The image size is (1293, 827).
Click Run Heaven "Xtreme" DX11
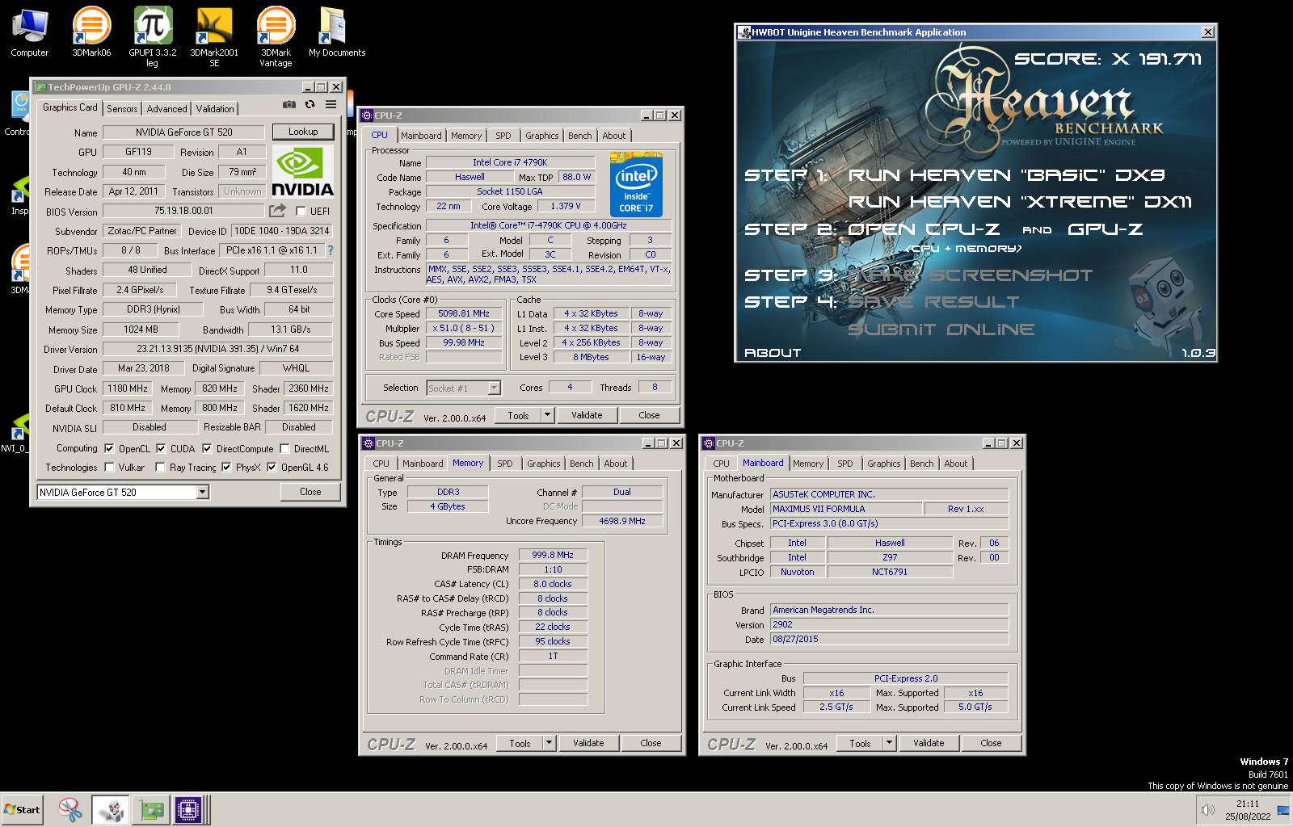click(1020, 202)
